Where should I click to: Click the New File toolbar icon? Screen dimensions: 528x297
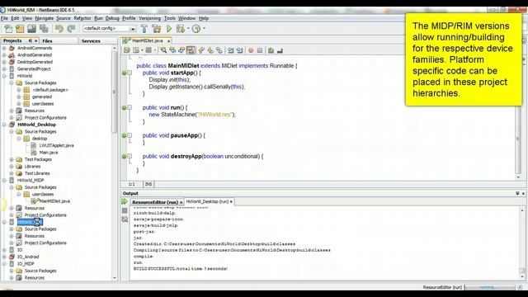click(8, 29)
